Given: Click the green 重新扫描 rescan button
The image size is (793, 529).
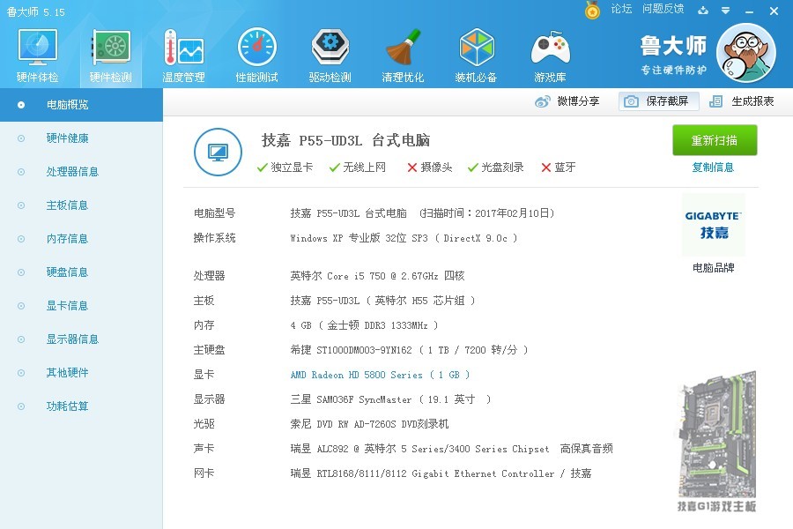Looking at the screenshot, I should (715, 140).
